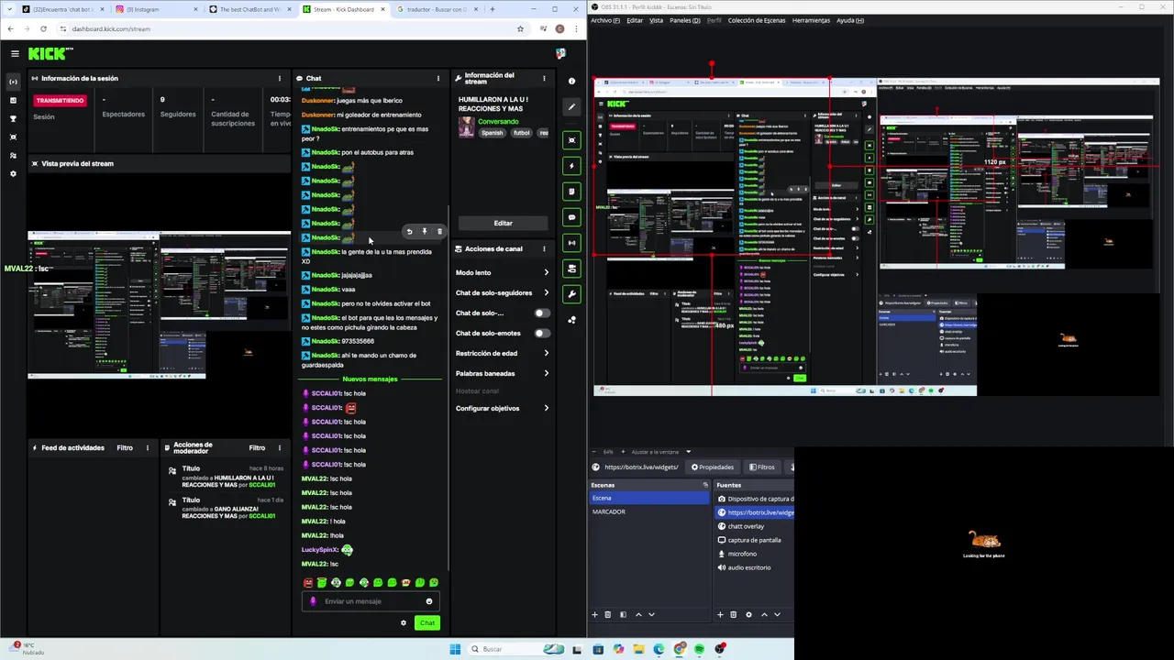
Task: Click the pencil edit icon in the widget rail
Action: [x=571, y=107]
